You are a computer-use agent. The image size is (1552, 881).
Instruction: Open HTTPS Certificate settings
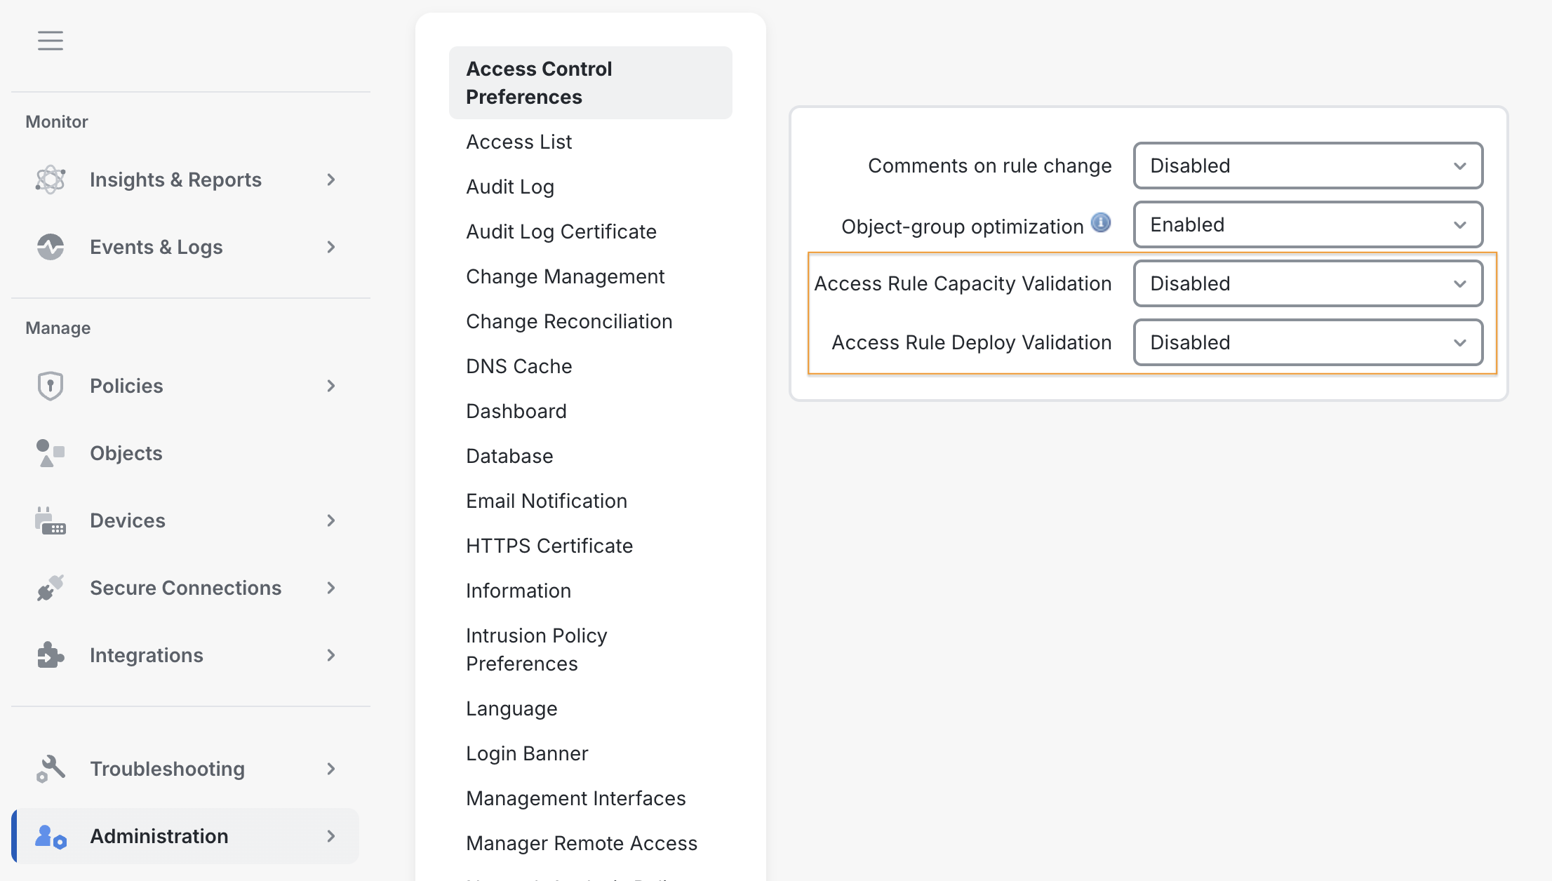(x=549, y=546)
